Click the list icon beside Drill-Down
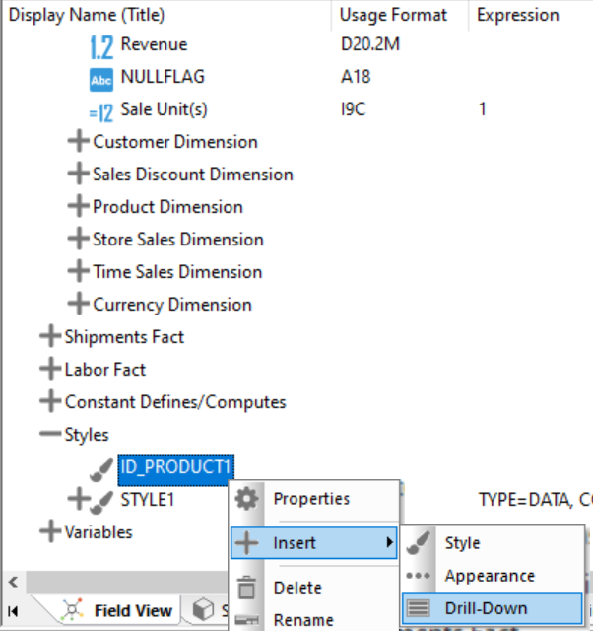 point(419,608)
